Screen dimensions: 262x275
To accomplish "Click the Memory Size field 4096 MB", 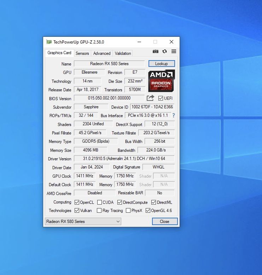I will 91,150.
